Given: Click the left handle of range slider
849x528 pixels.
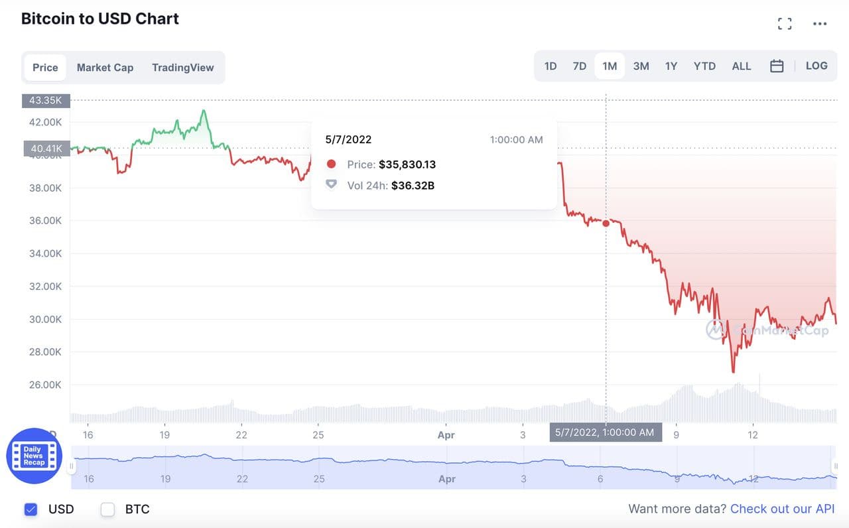Looking at the screenshot, I should 72,466.
